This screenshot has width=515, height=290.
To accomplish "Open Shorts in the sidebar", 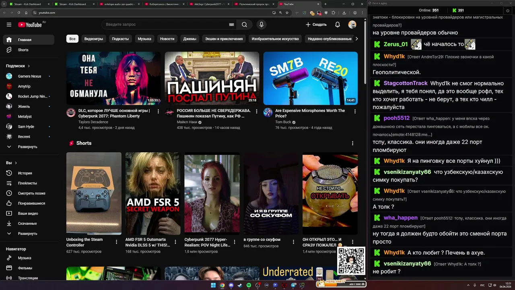I will click(29, 50).
